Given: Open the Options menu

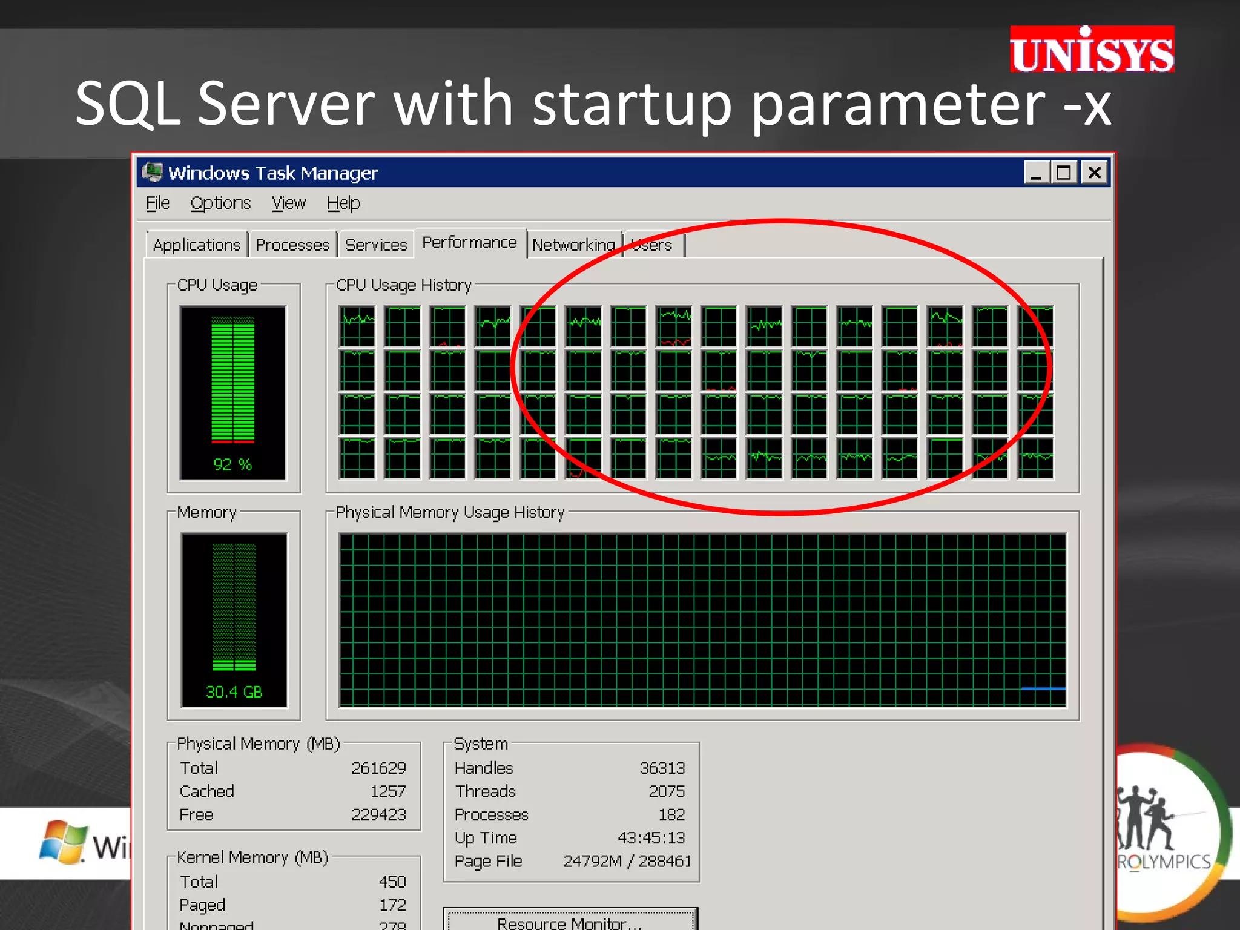Looking at the screenshot, I should (220, 203).
